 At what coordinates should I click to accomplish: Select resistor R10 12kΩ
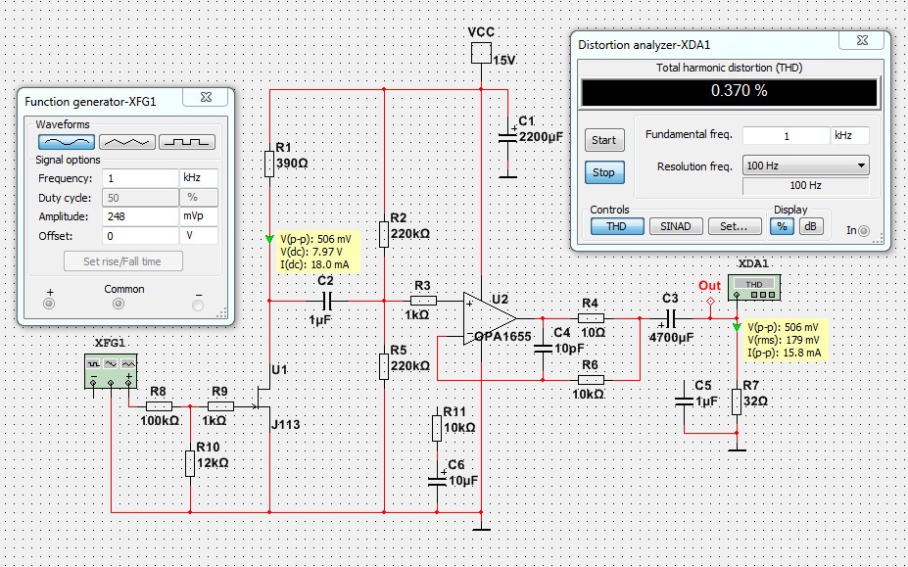click(x=190, y=464)
